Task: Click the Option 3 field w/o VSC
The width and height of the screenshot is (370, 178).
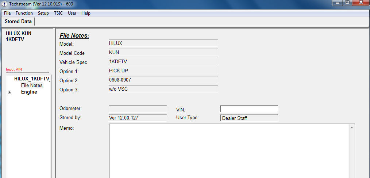Action: point(163,89)
